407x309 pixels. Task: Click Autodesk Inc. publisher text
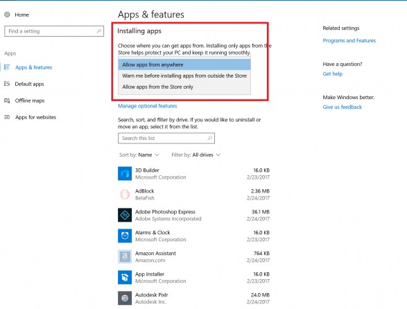(x=150, y=302)
